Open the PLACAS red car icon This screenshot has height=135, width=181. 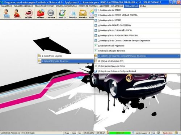coord(29,14)
